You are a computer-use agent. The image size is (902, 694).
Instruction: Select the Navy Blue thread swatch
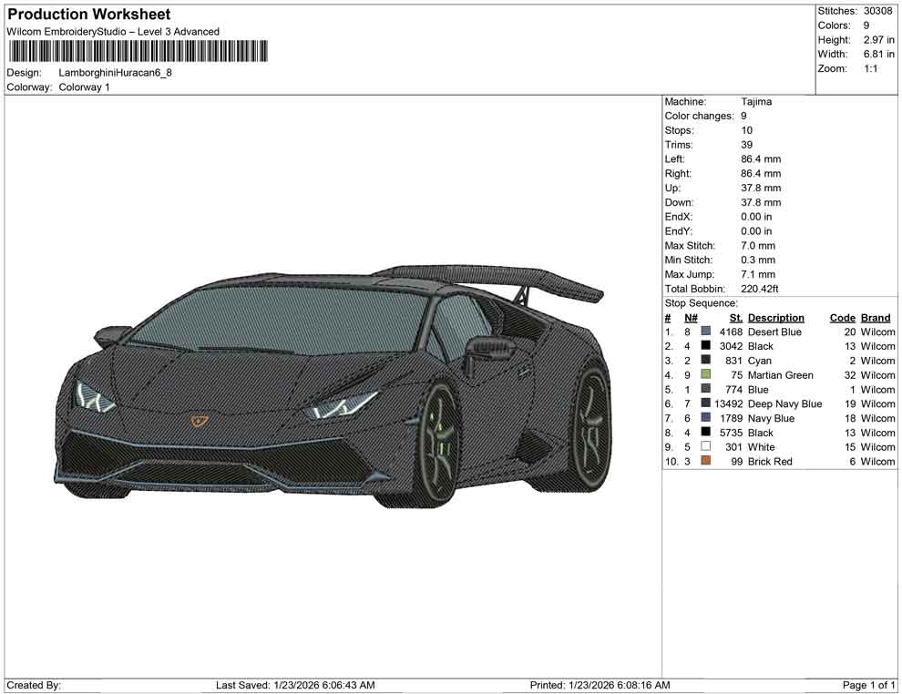point(705,418)
